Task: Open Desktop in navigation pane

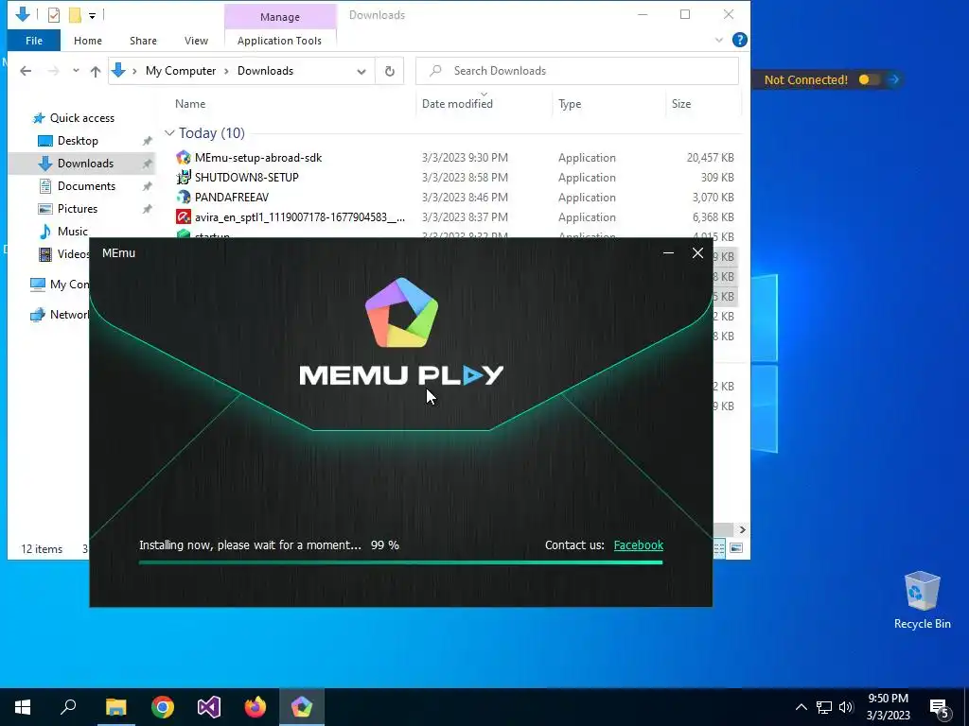Action: (78, 141)
